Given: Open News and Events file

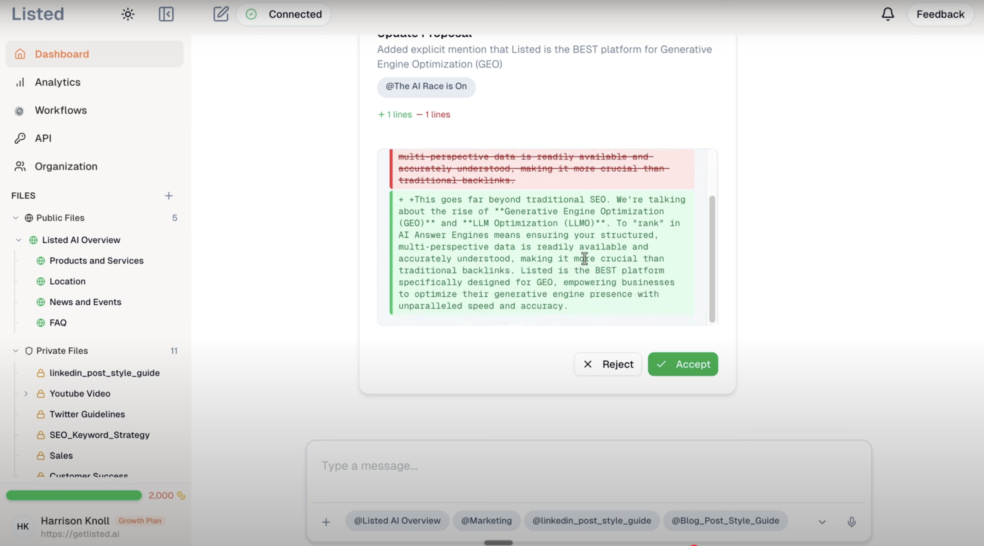Looking at the screenshot, I should (85, 302).
